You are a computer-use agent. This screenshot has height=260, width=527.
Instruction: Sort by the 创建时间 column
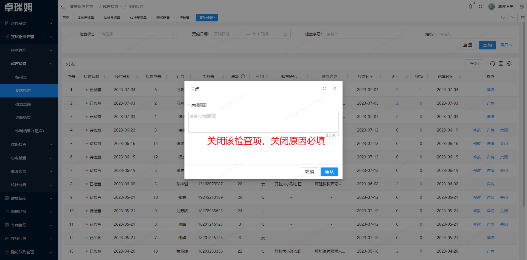(460, 77)
